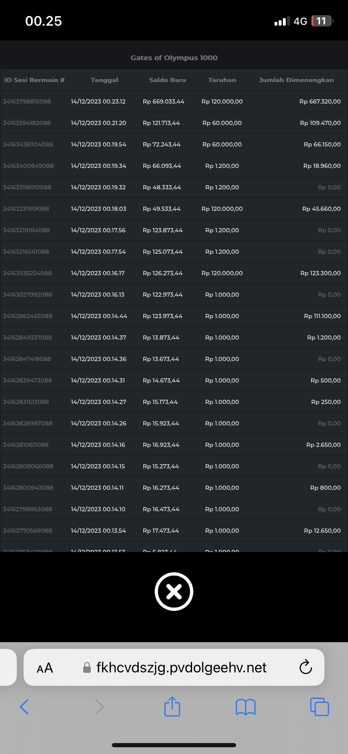This screenshot has width=348, height=754.
Task: Open the AA reader settings menu
Action: coord(45,668)
